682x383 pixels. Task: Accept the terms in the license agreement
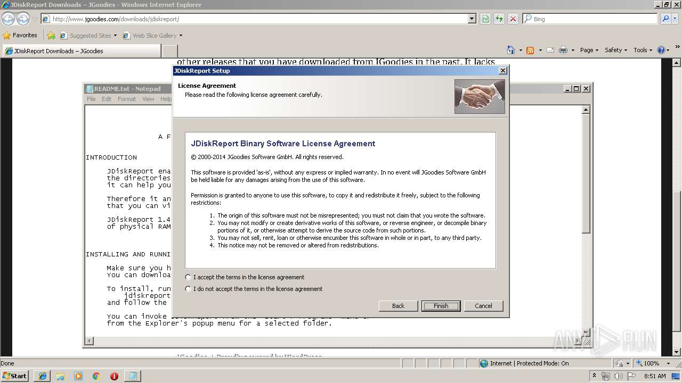[188, 277]
